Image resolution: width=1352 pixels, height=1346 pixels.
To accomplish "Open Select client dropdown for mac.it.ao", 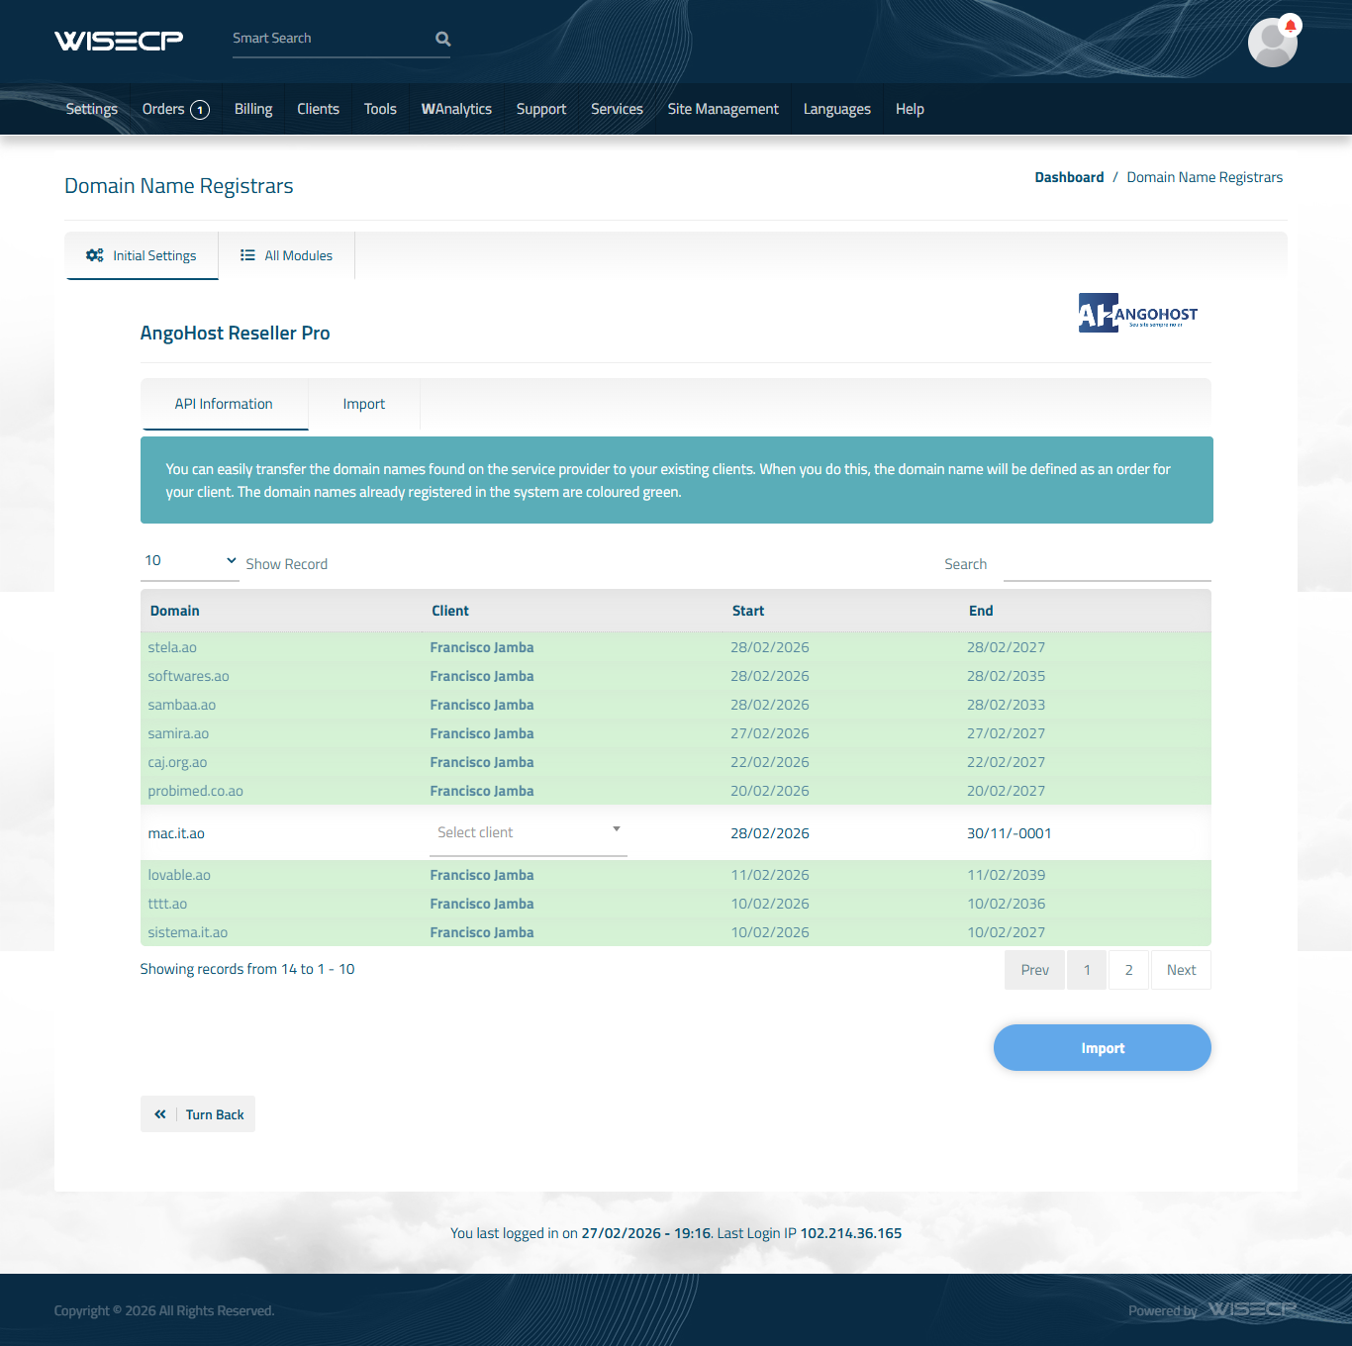I will (x=529, y=832).
